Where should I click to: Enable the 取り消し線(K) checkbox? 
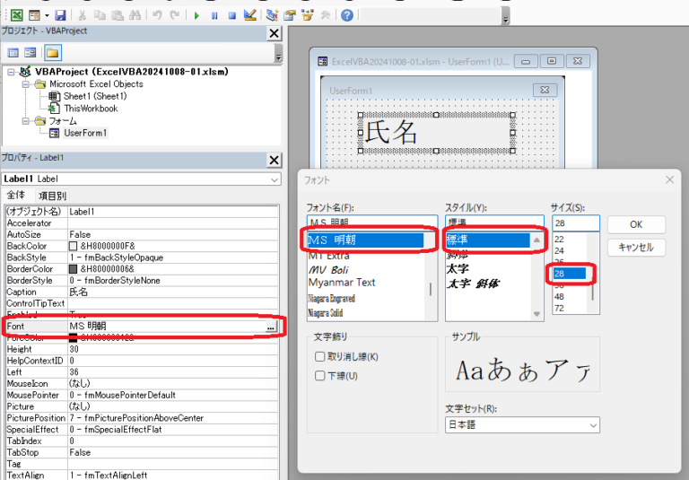320,356
